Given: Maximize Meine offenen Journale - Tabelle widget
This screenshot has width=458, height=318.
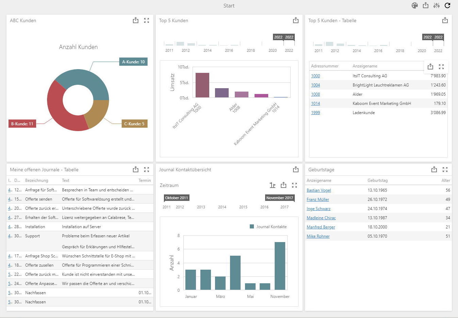Looking at the screenshot, I should (x=147, y=170).
